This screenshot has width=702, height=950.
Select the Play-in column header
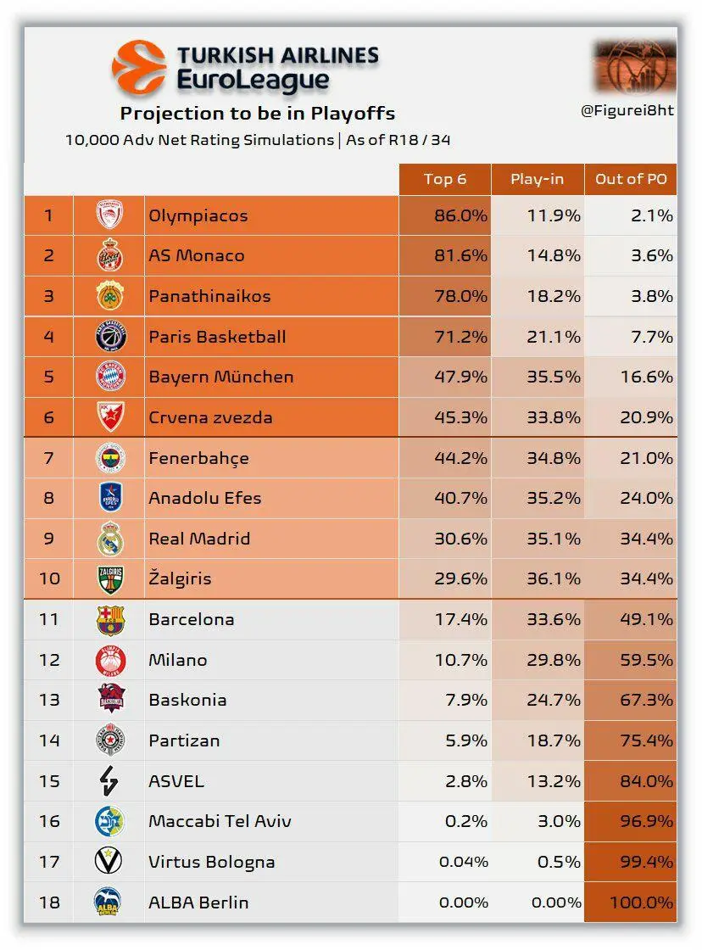point(538,179)
